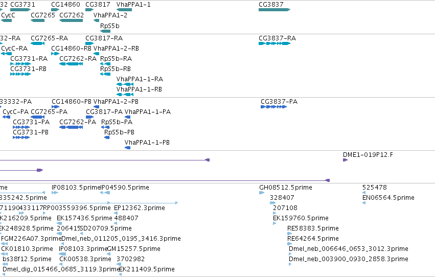Click the 328407 feature glyph
Image resolution: width=435 pixels, height=277 pixels.
[273, 203]
